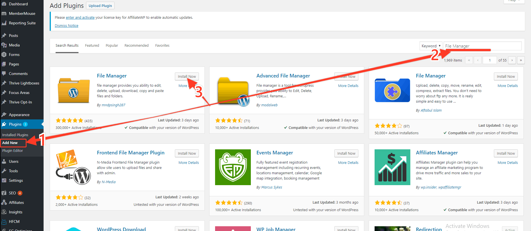Viewport: 531px width, 231px height.
Task: Open the Advanced File Manager title link
Action: point(283,76)
